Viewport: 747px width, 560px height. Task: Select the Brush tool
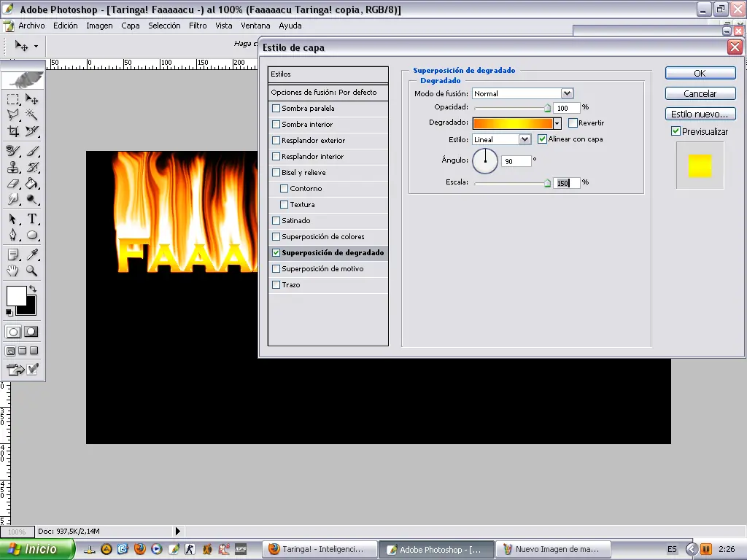(x=32, y=151)
